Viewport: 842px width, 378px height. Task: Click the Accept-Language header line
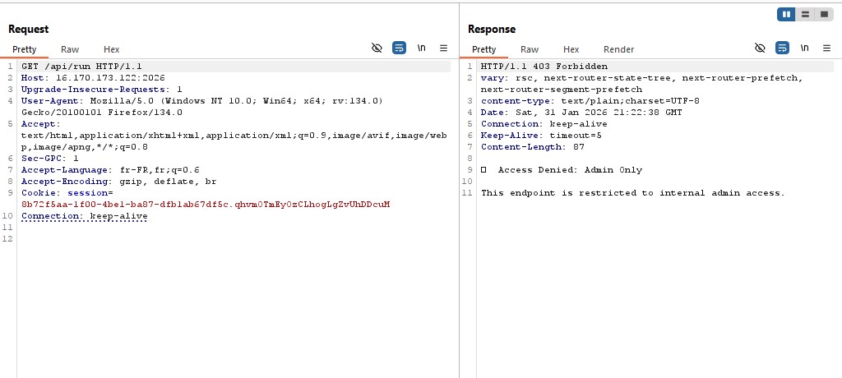tap(110, 169)
